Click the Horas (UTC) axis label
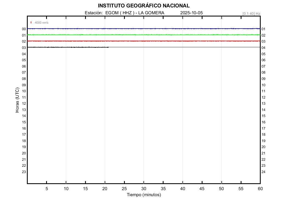This screenshot has width=281, height=211. [17, 100]
